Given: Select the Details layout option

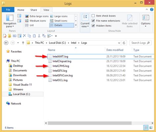Looking at the screenshot, I should pos(62,25).
